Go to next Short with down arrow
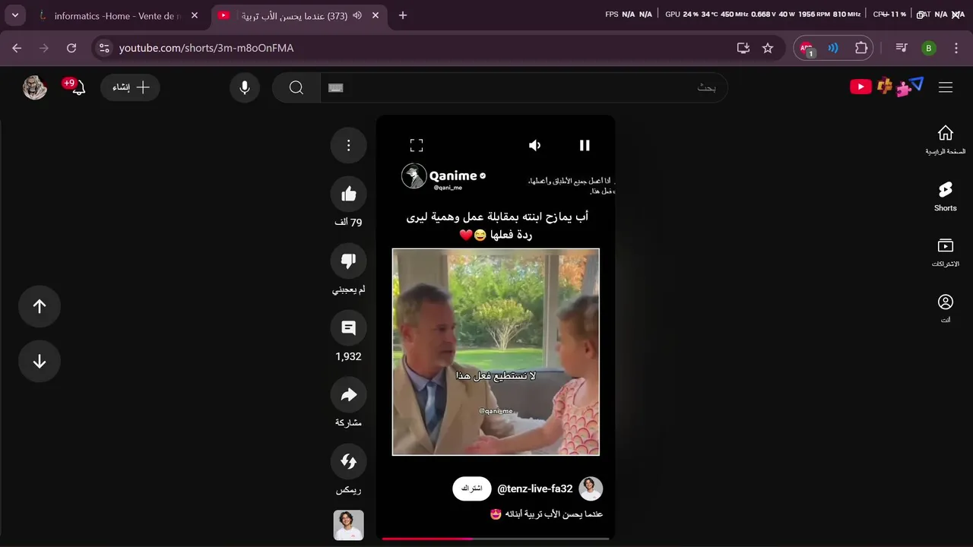 coord(40,362)
